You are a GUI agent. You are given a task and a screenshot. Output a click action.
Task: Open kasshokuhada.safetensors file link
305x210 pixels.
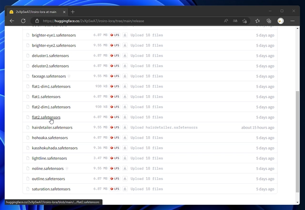55,148
